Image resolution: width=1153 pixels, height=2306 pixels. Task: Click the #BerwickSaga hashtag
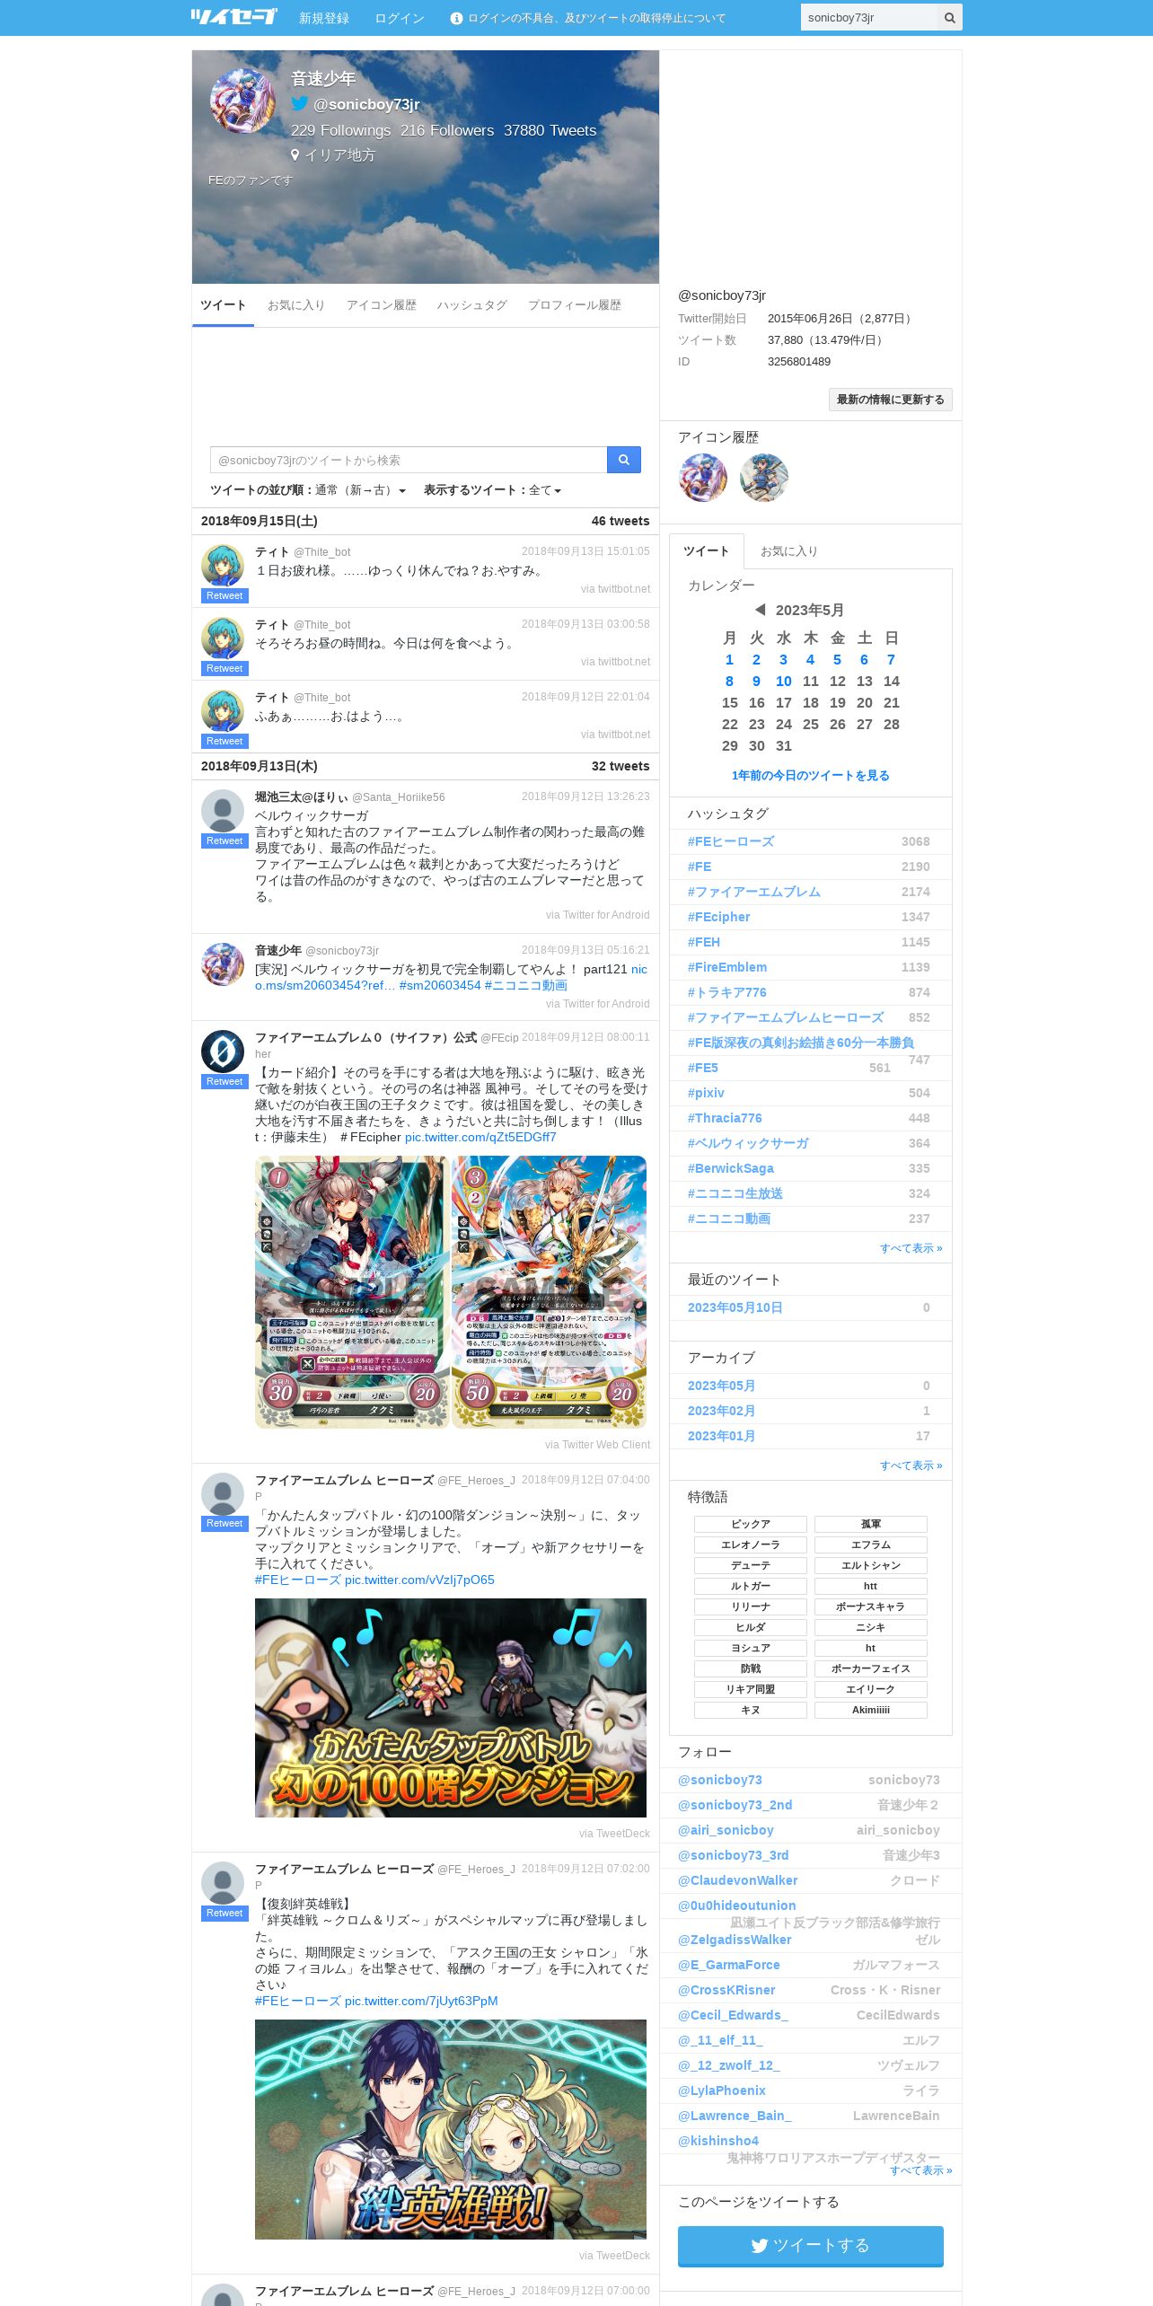pyautogui.click(x=731, y=1168)
